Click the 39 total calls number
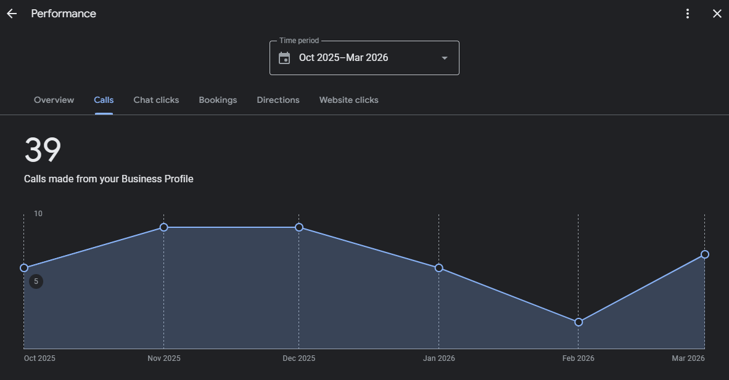This screenshot has width=729, height=380. click(43, 150)
